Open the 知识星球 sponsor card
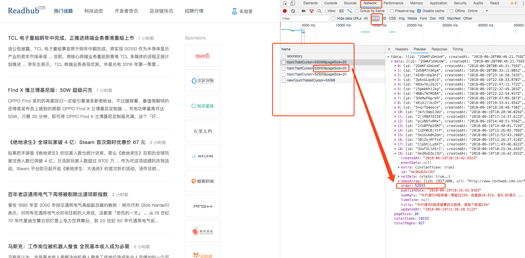The width and height of the screenshot is (525, 258). click(202, 106)
